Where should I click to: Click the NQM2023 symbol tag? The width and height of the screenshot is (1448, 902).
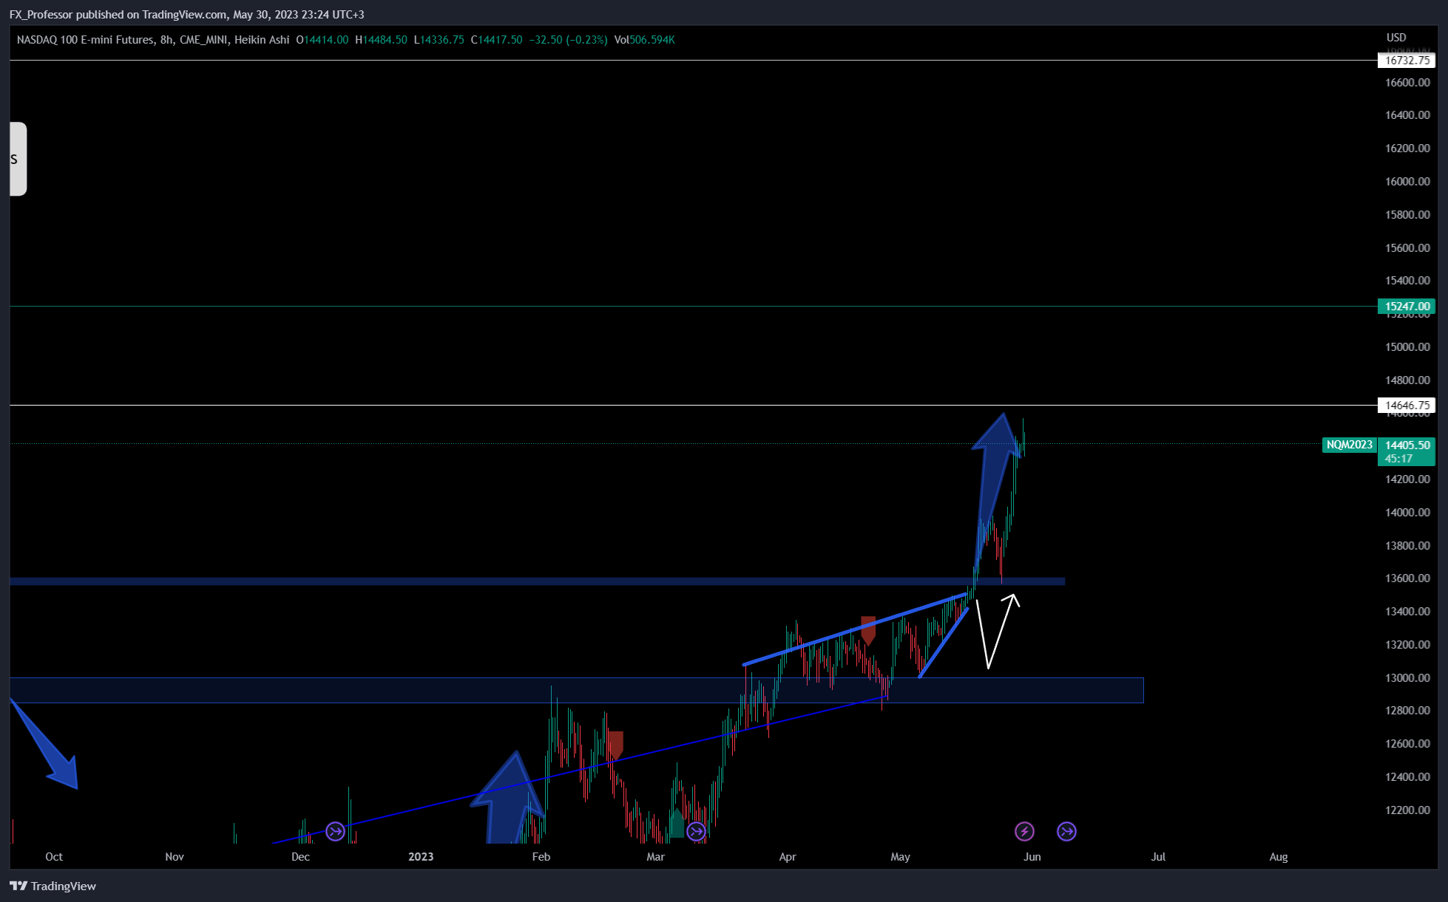(x=1349, y=445)
